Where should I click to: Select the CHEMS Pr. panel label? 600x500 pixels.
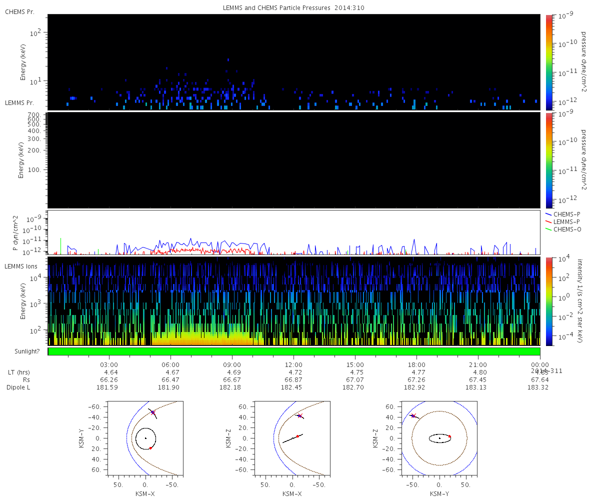pos(19,11)
